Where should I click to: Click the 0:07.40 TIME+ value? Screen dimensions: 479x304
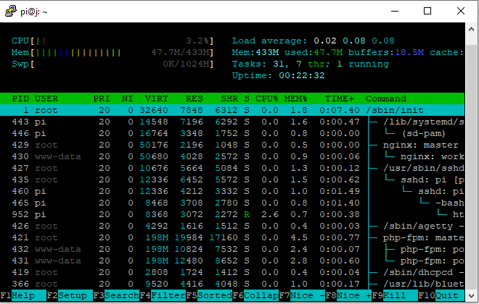click(340, 110)
